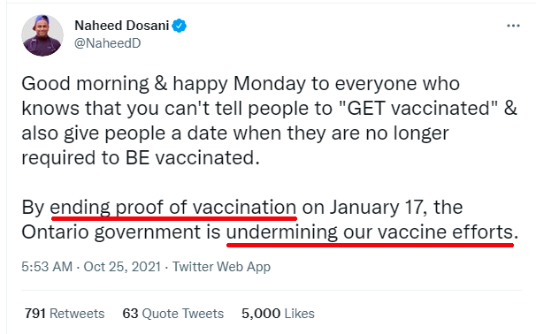View the 791 Retweets list
This screenshot has height=334, width=536.
[65, 313]
